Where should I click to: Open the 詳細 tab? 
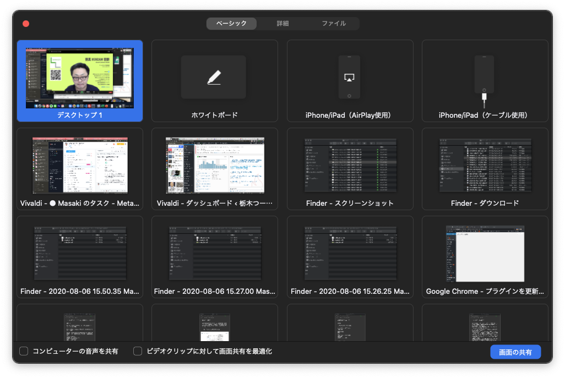pos(282,24)
